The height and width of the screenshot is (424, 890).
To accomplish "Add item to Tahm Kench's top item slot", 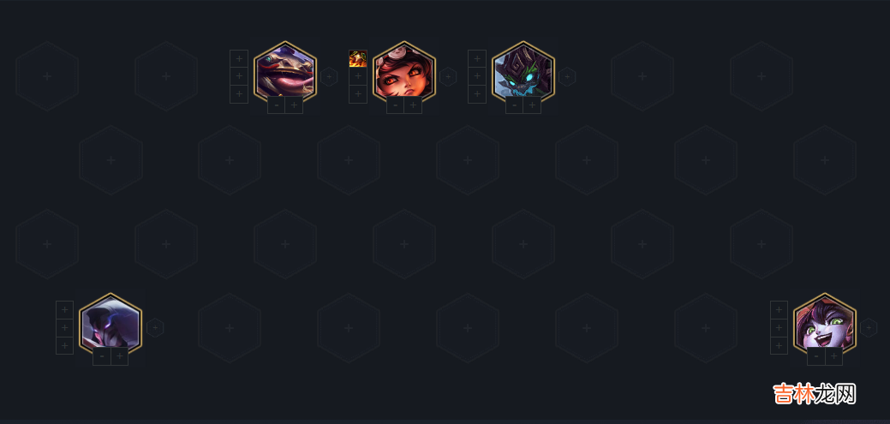I will [239, 58].
